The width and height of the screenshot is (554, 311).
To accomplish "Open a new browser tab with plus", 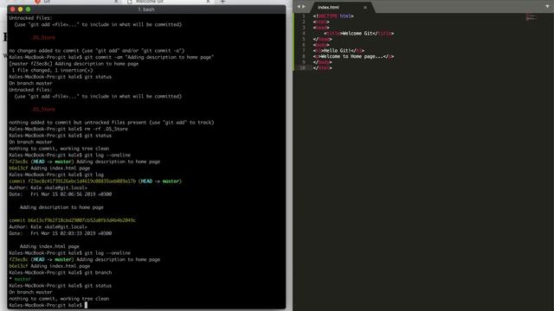I will [x=222, y=2].
